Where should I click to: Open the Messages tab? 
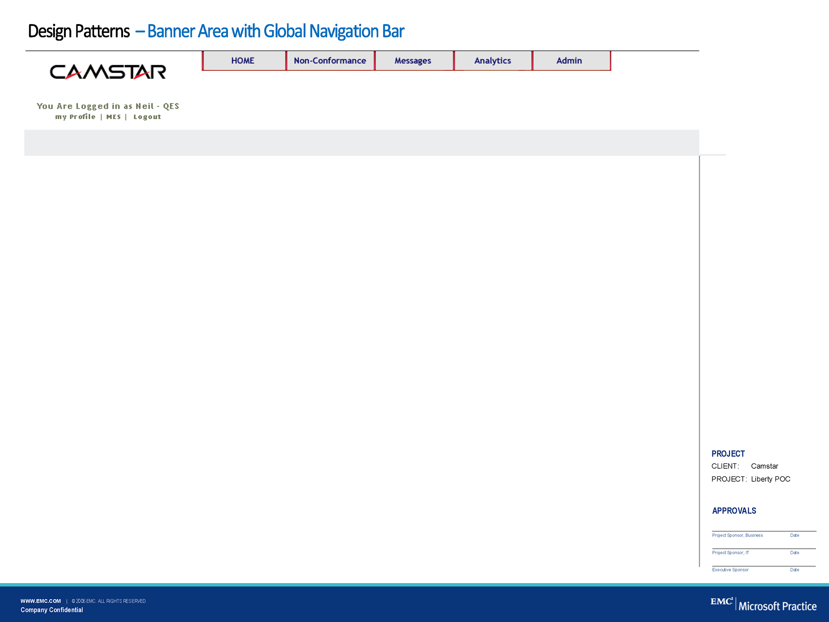(413, 61)
